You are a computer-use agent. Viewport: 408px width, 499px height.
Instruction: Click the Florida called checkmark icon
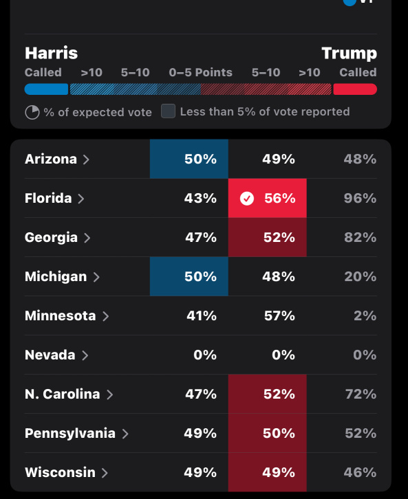click(x=247, y=198)
